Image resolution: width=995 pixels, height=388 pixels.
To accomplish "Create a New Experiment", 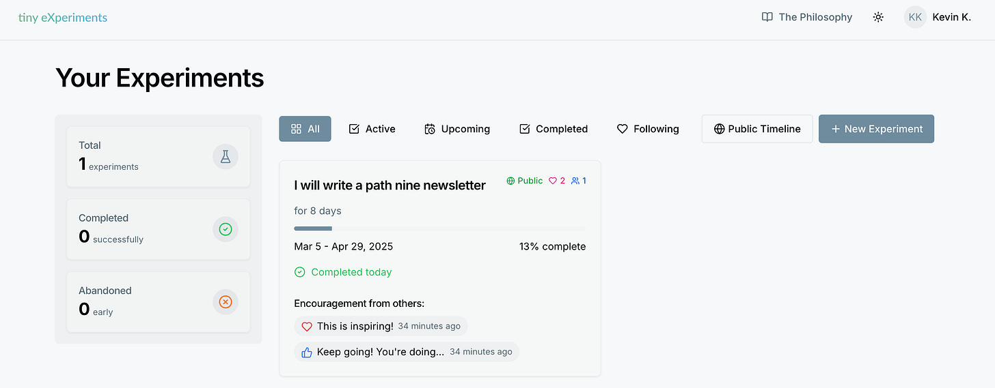I will tap(876, 129).
